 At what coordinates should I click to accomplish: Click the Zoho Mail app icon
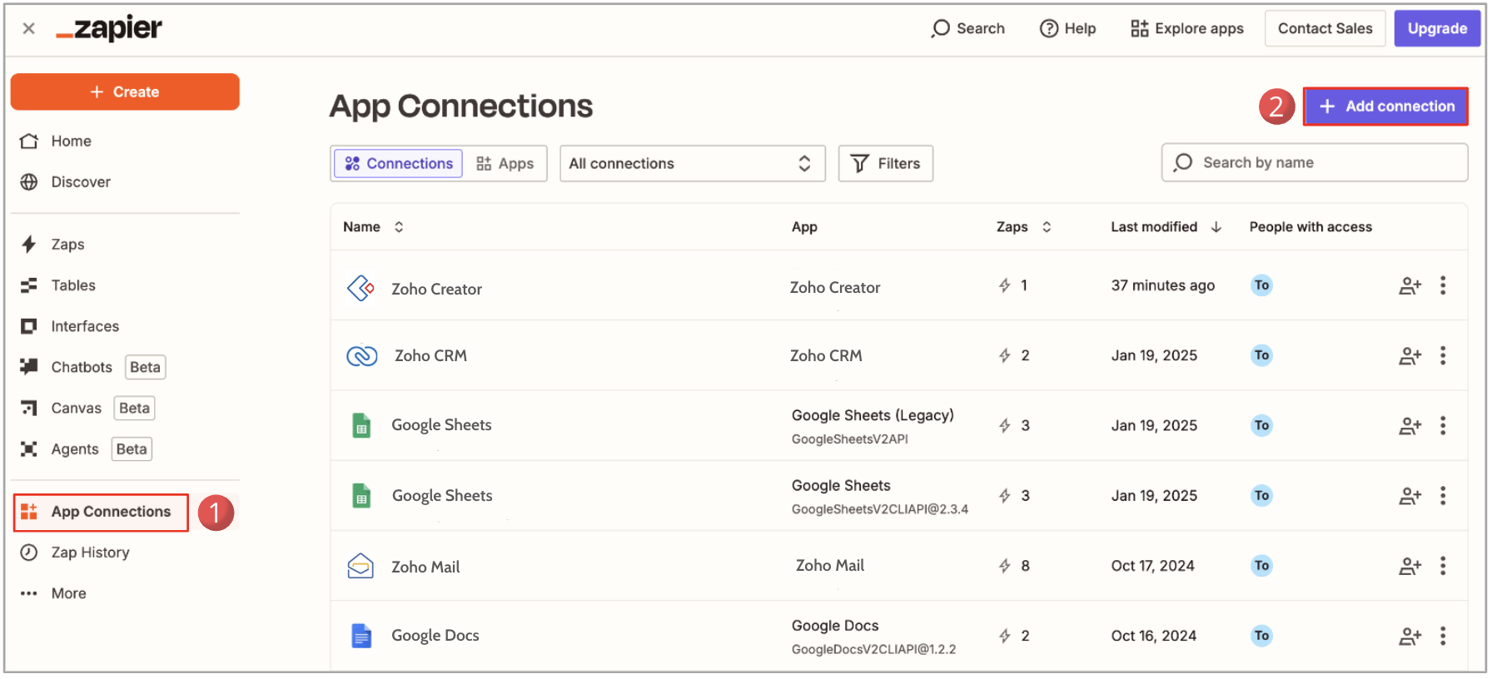361,567
